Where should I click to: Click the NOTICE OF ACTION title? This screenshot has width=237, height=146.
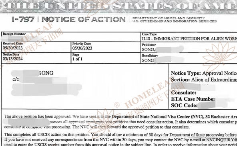point(83,20)
